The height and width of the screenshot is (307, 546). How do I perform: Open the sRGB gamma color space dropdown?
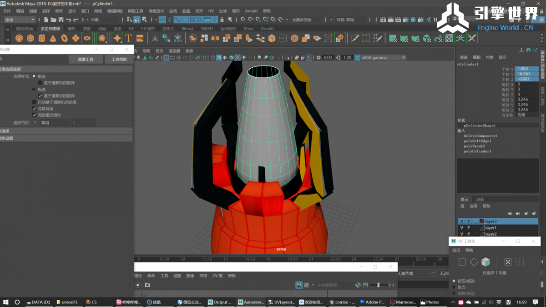(x=403, y=57)
